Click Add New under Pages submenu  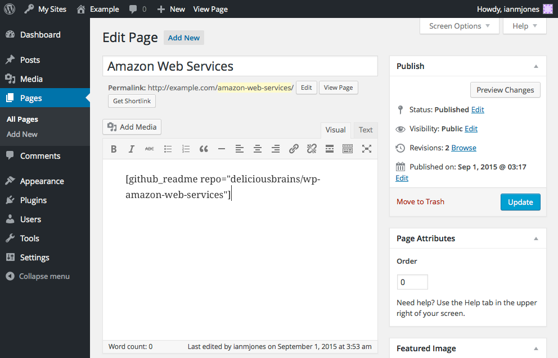[x=22, y=134]
